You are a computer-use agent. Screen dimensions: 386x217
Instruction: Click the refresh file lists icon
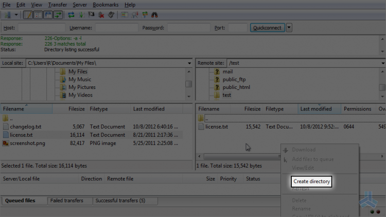[71, 15]
